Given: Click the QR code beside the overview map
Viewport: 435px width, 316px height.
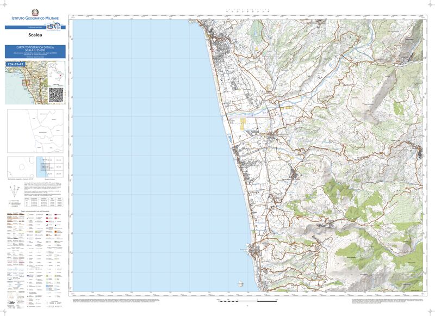Looking at the screenshot, I should tap(56, 94).
